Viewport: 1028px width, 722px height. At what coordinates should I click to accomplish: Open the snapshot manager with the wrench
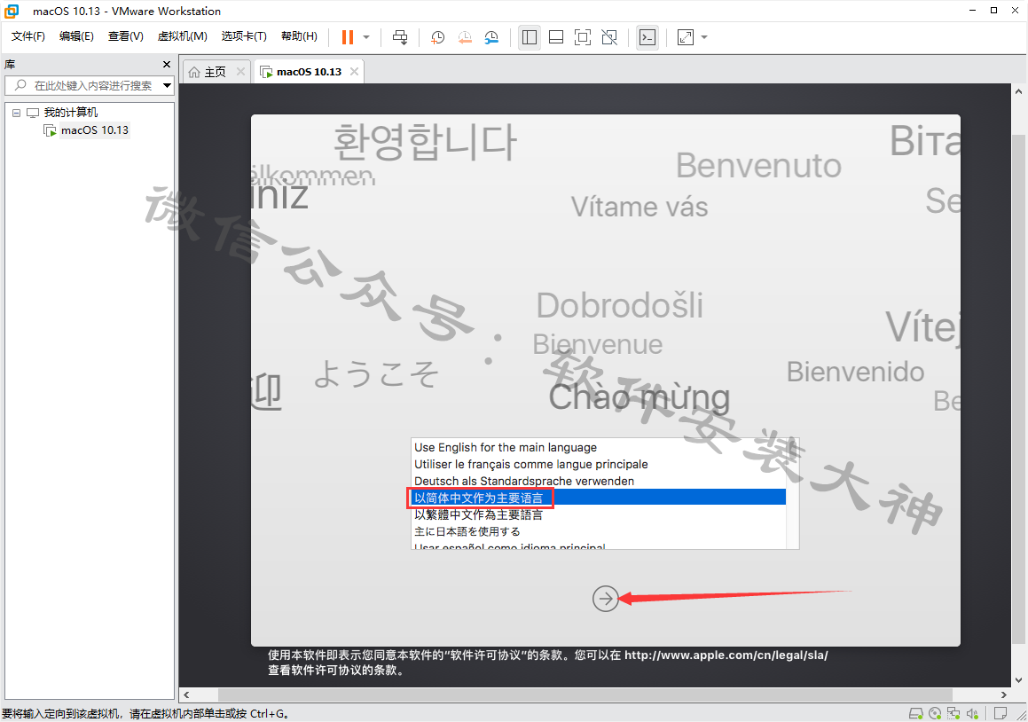coord(491,37)
